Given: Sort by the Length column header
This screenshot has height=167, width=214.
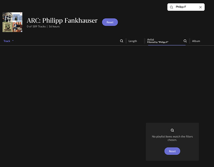Looking at the screenshot, I should coord(133,41).
